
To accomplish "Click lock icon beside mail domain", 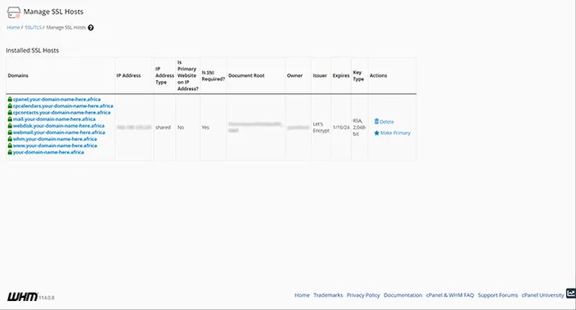I will point(10,119).
